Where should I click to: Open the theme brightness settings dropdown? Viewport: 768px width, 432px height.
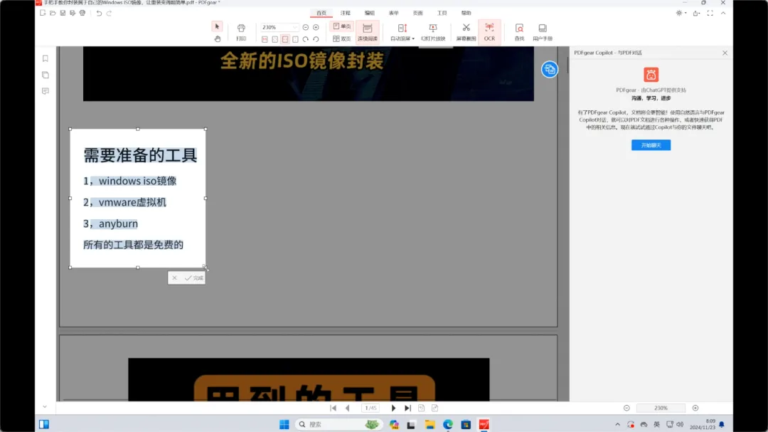(681, 14)
